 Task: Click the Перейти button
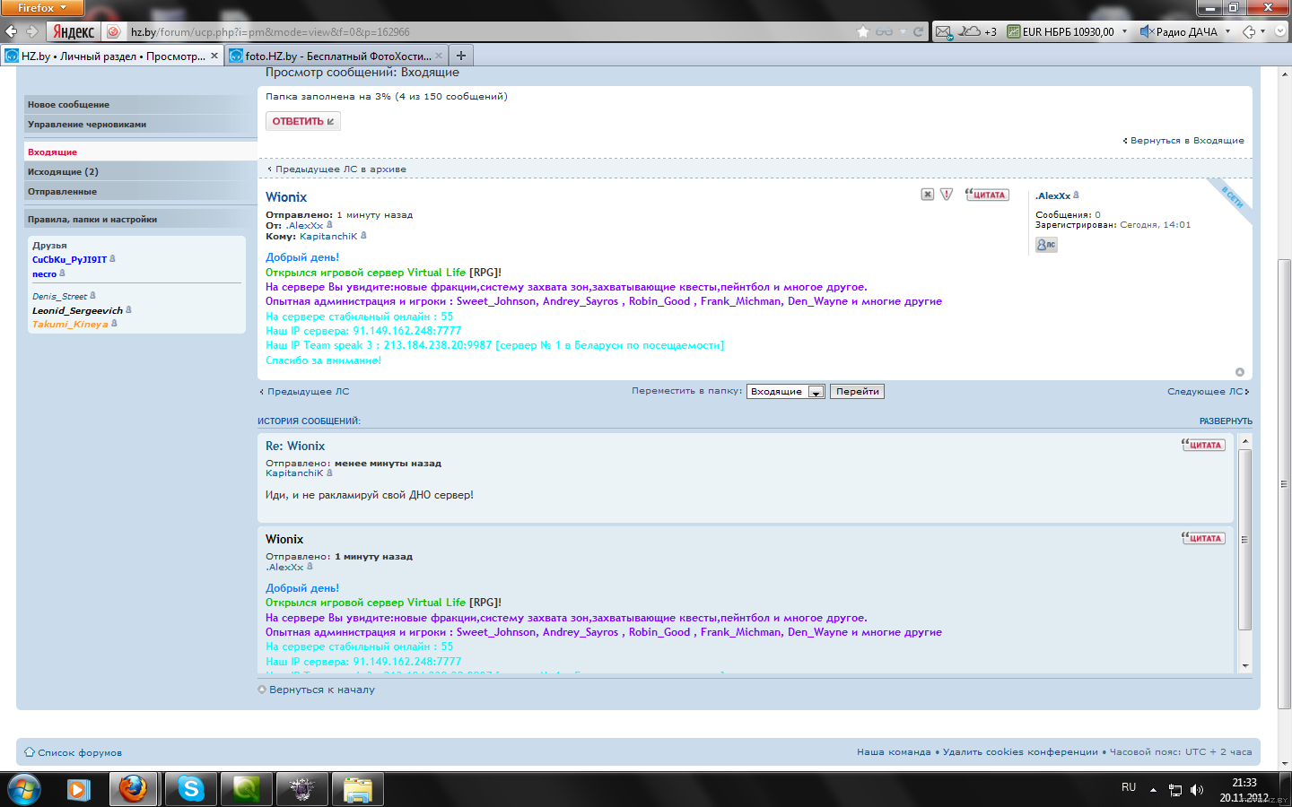click(857, 392)
